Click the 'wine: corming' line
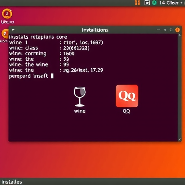This screenshot has height=185, width=185. pyautogui.click(x=42, y=53)
